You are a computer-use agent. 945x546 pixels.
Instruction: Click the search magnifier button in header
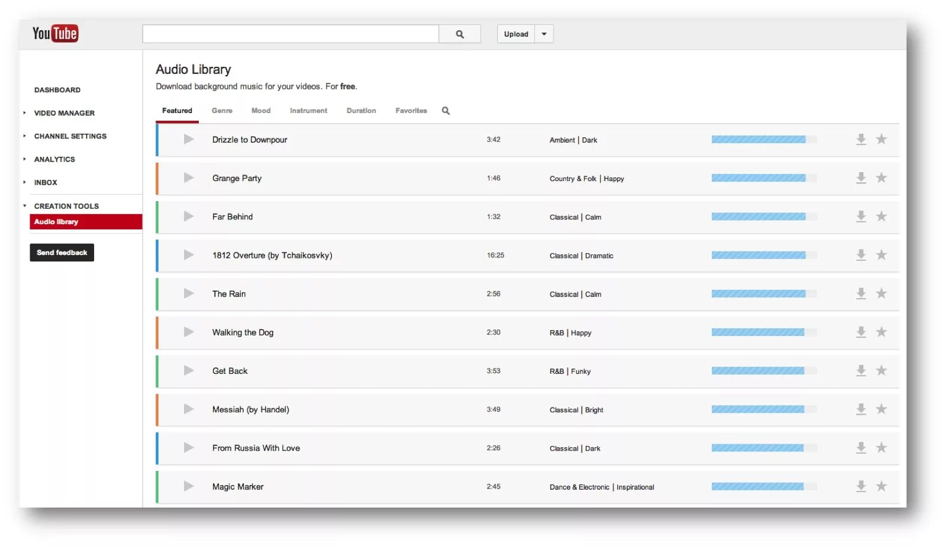click(460, 34)
